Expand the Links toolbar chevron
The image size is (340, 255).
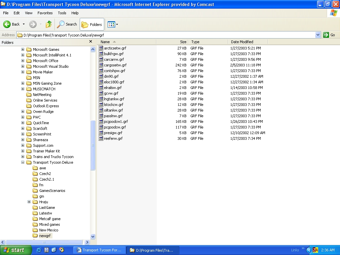pos(303,248)
